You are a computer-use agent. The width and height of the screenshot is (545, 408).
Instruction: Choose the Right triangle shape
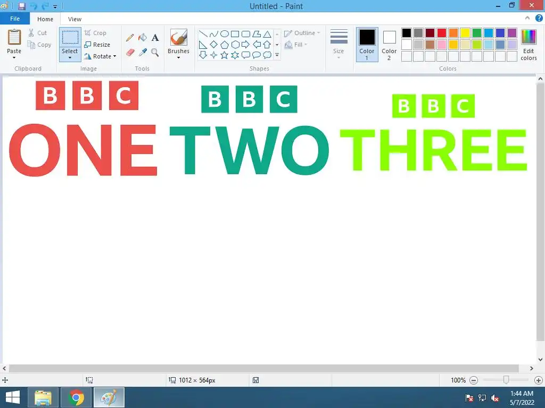click(203, 45)
